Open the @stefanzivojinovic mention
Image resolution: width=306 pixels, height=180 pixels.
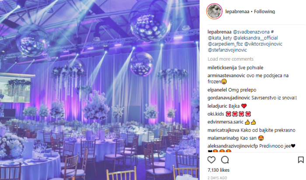227,50
